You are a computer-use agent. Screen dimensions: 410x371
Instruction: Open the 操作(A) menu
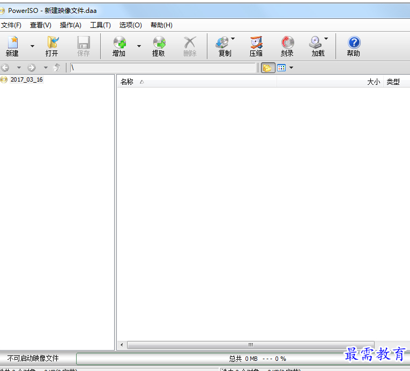[71, 25]
